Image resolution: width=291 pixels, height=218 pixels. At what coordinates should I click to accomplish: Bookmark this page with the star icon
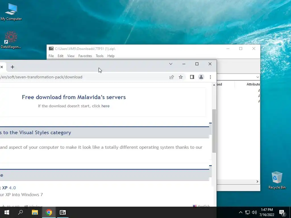pyautogui.click(x=181, y=77)
